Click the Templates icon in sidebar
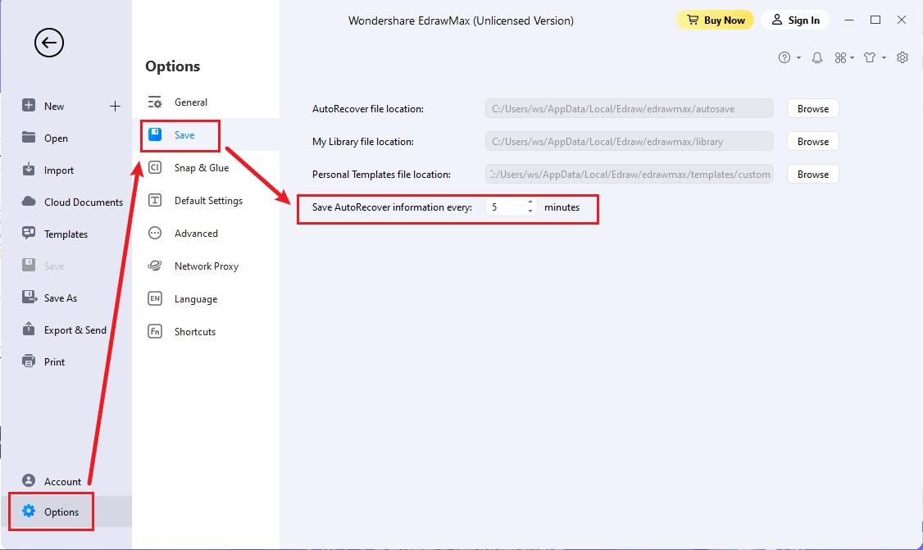The height and width of the screenshot is (550, 923). coord(28,233)
